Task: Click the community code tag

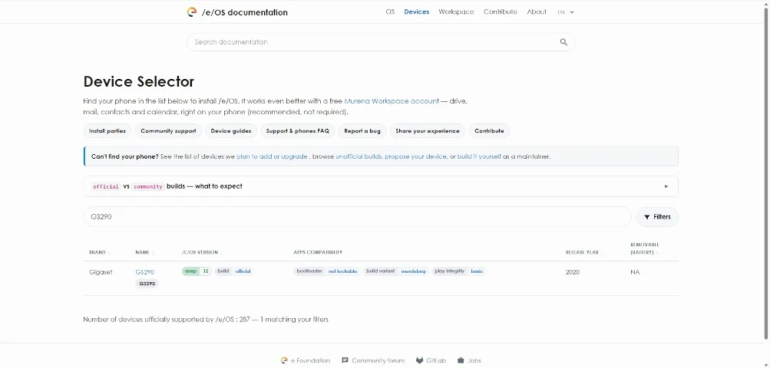Action: click(148, 186)
